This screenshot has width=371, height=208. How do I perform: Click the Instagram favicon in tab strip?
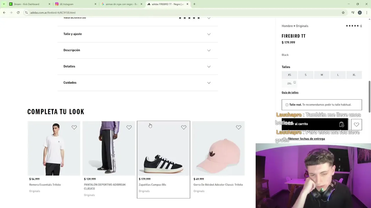[x=57, y=4]
